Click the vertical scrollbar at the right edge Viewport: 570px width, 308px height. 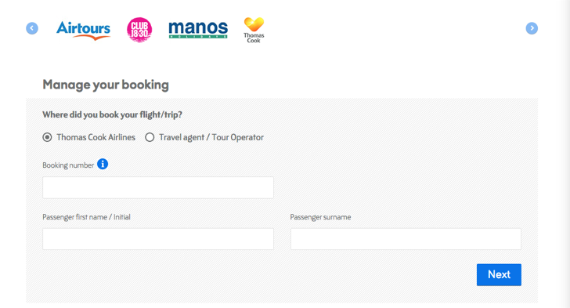566,154
